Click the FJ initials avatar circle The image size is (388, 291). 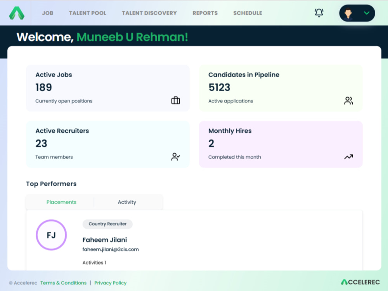coord(51,235)
